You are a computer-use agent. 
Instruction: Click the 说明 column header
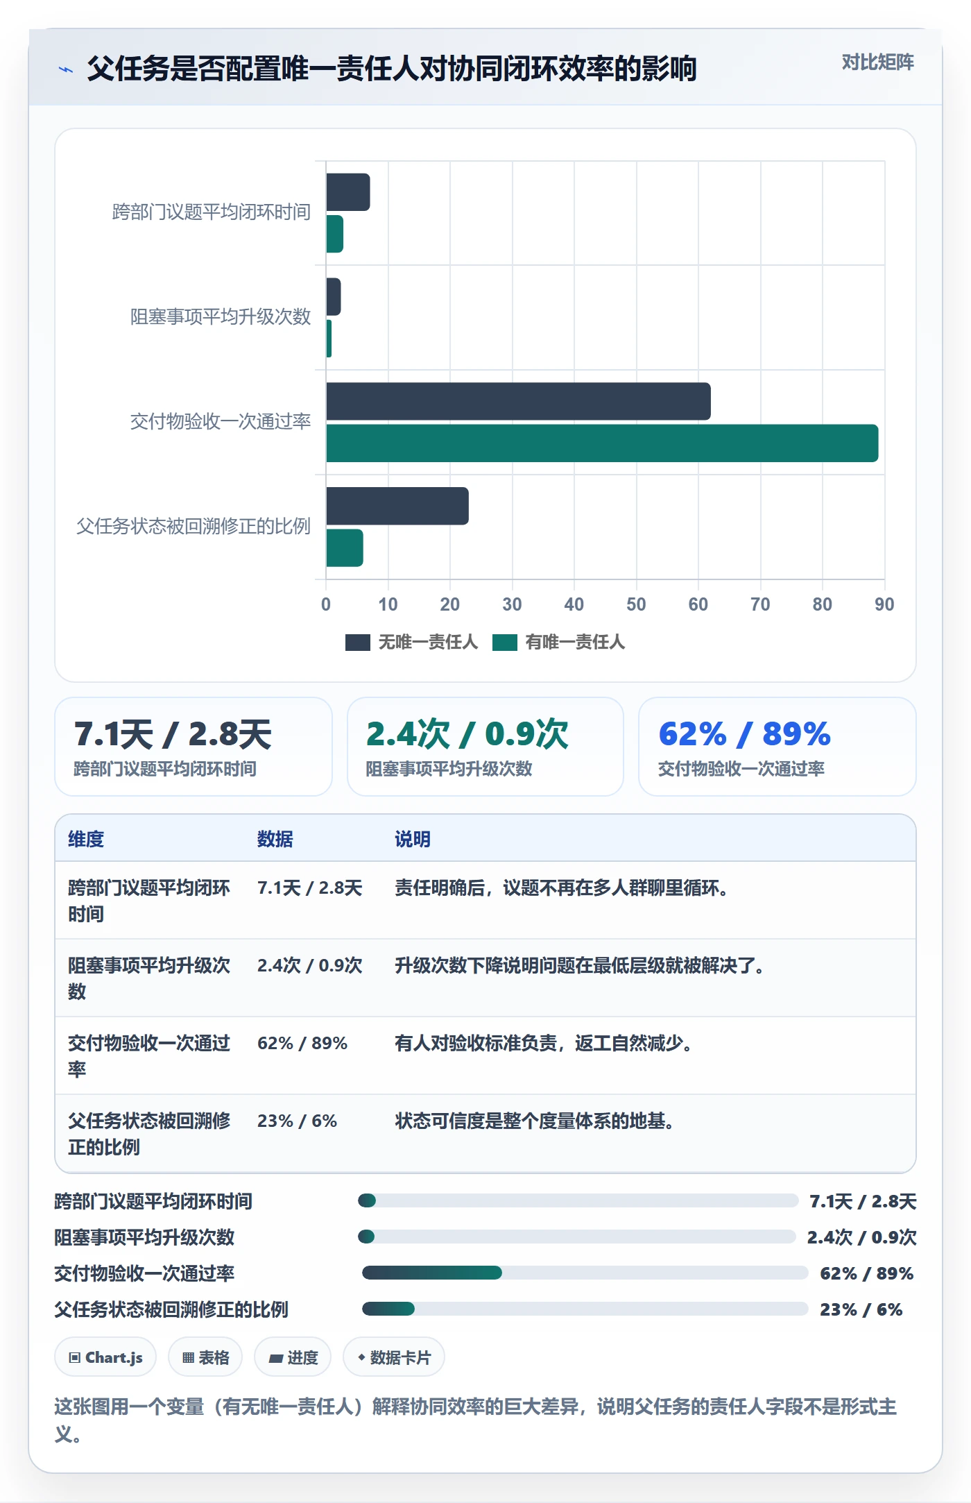(x=413, y=839)
